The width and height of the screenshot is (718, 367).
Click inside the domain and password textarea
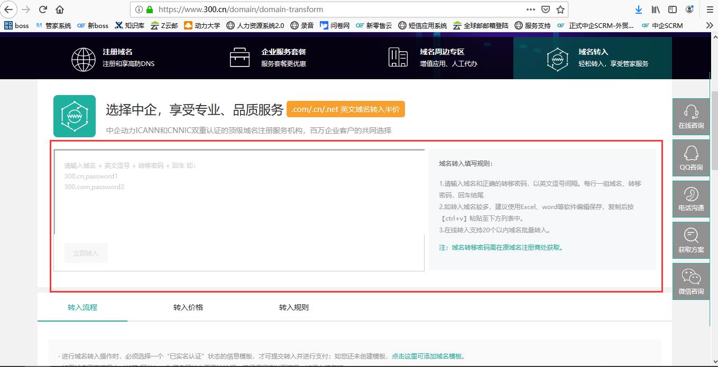pyautogui.click(x=239, y=192)
